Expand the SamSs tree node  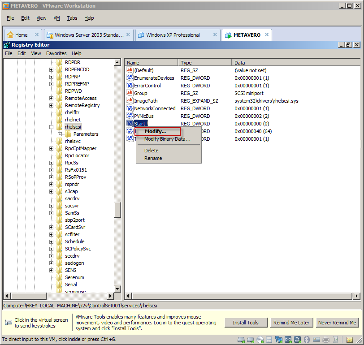point(51,213)
